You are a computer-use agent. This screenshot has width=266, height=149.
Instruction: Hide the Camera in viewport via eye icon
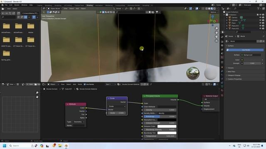(260, 17)
